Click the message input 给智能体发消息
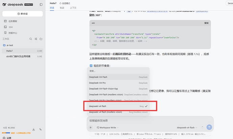This screenshot has width=233, height=139. (150, 120)
